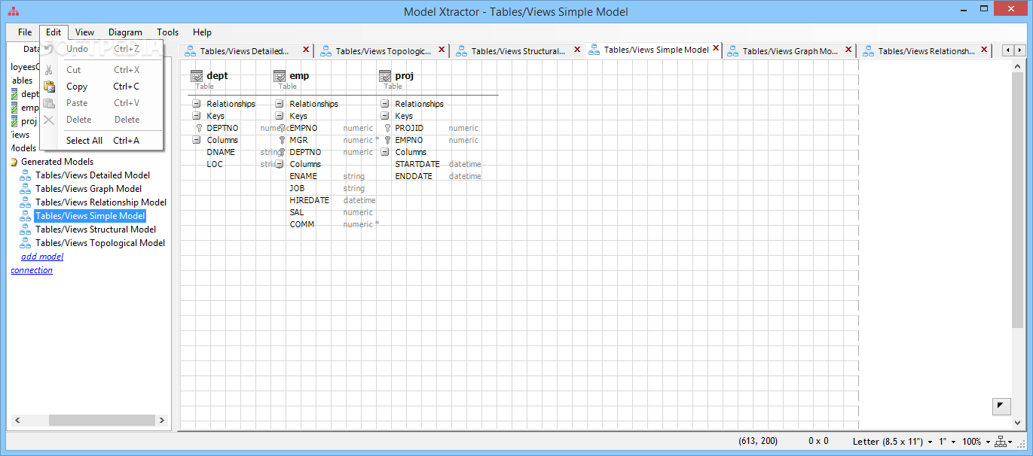Image resolution: width=1033 pixels, height=456 pixels.
Task: Collapse Keys under the proj table
Action: (x=384, y=116)
